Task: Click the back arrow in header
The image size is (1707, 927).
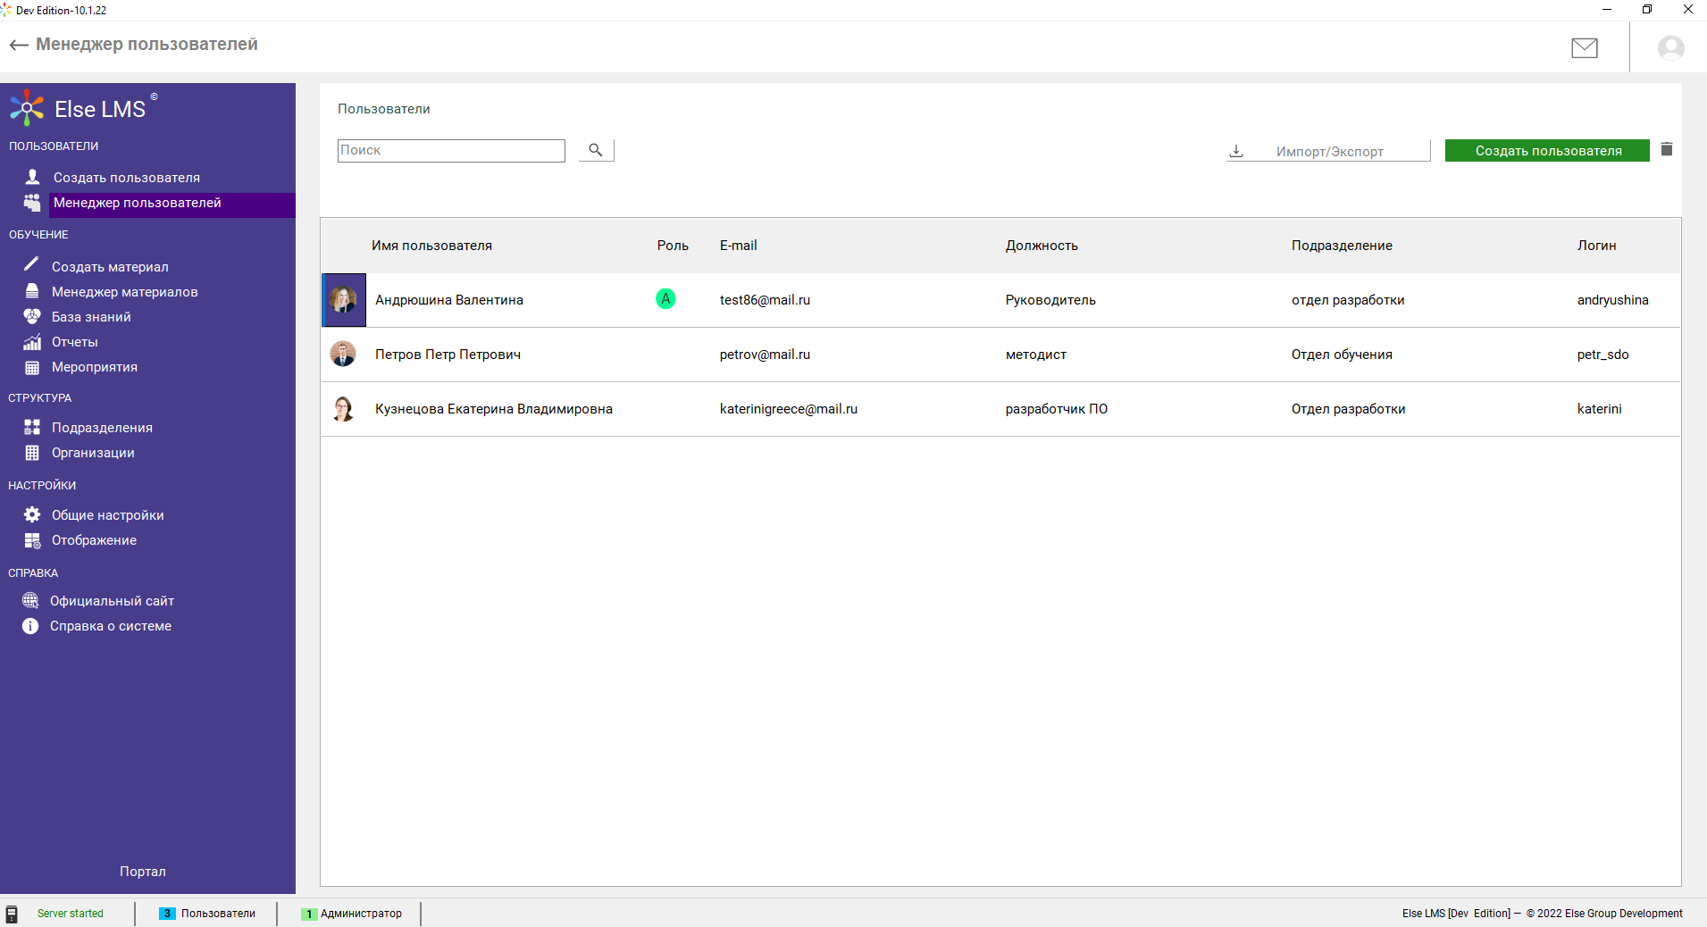Action: click(x=18, y=45)
